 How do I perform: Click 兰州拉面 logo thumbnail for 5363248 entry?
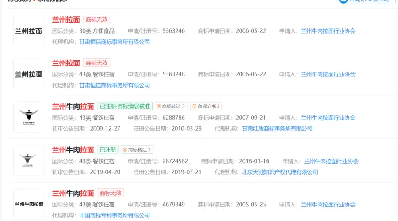29,74
